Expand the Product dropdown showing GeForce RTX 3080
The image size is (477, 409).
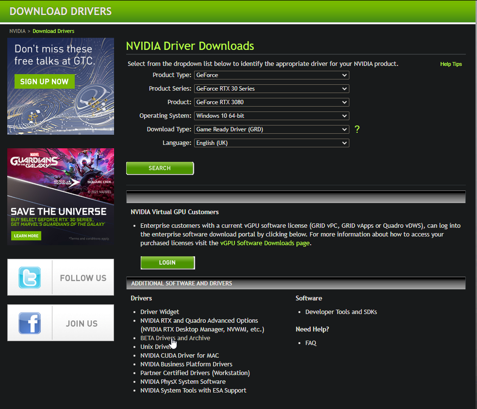coord(271,102)
